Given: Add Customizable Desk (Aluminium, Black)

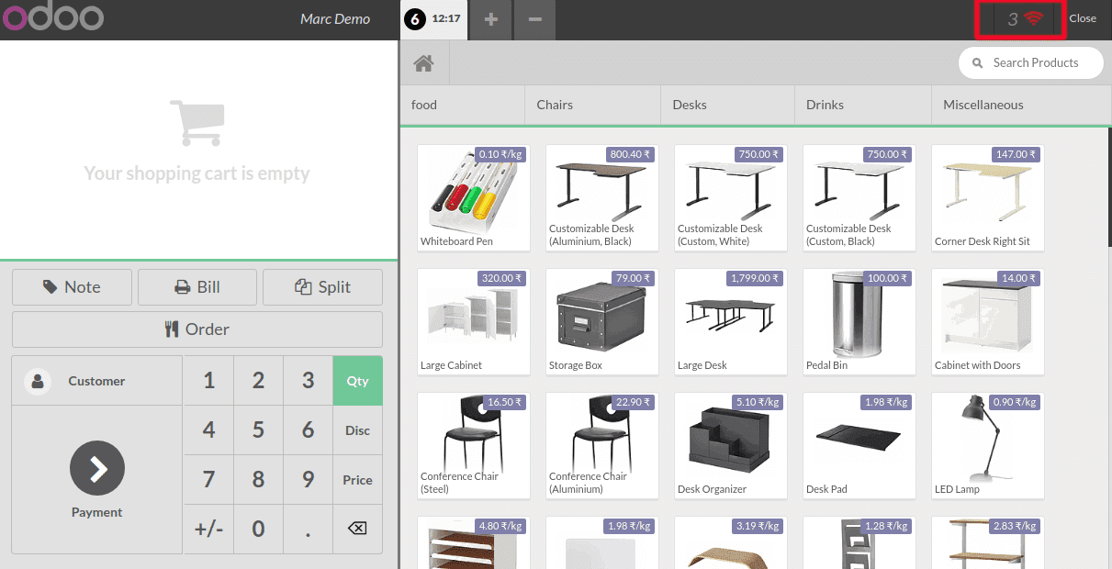Looking at the screenshot, I should (602, 197).
